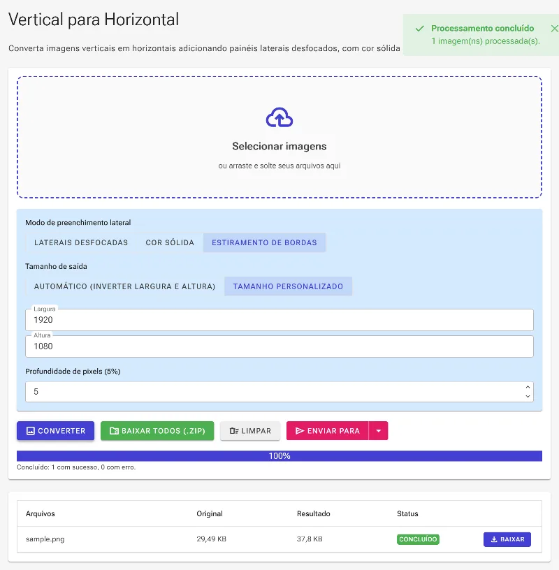This screenshot has width=559, height=570.
Task: Click the 100% progress bar
Action: tap(279, 456)
